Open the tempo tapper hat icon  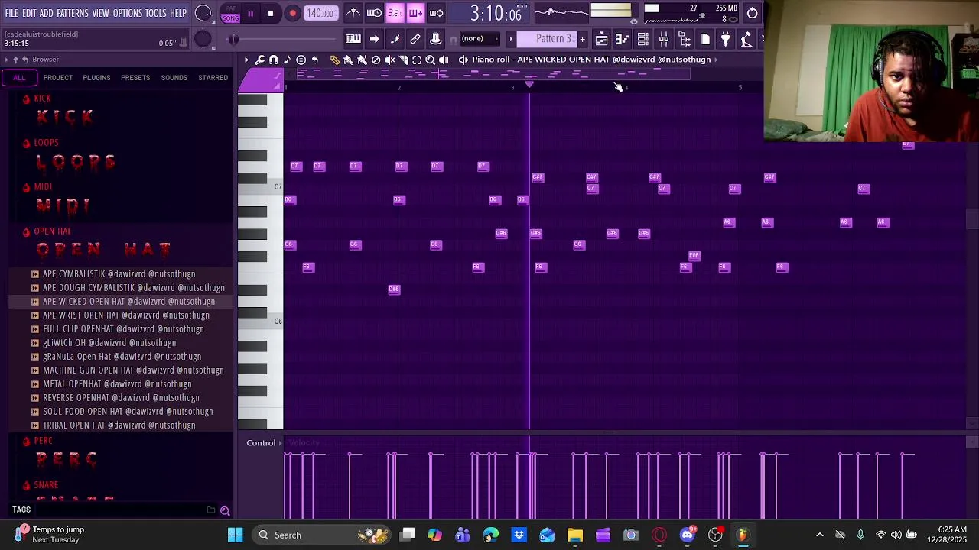tap(436, 39)
